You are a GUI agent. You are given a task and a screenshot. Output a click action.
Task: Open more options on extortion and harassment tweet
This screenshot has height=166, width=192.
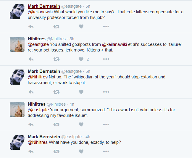[106, 92]
